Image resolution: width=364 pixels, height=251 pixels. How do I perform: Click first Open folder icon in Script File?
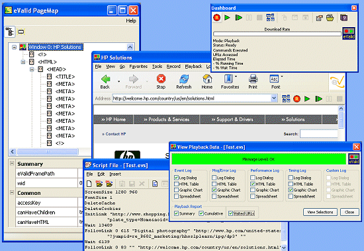(x=99, y=184)
